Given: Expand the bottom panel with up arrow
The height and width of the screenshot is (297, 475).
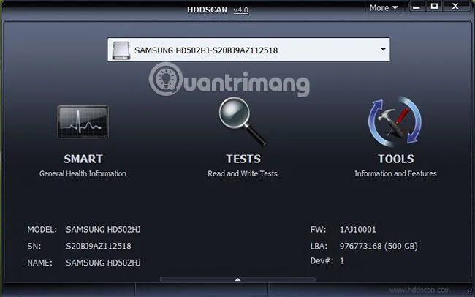Looking at the screenshot, I should pyautogui.click(x=237, y=279).
